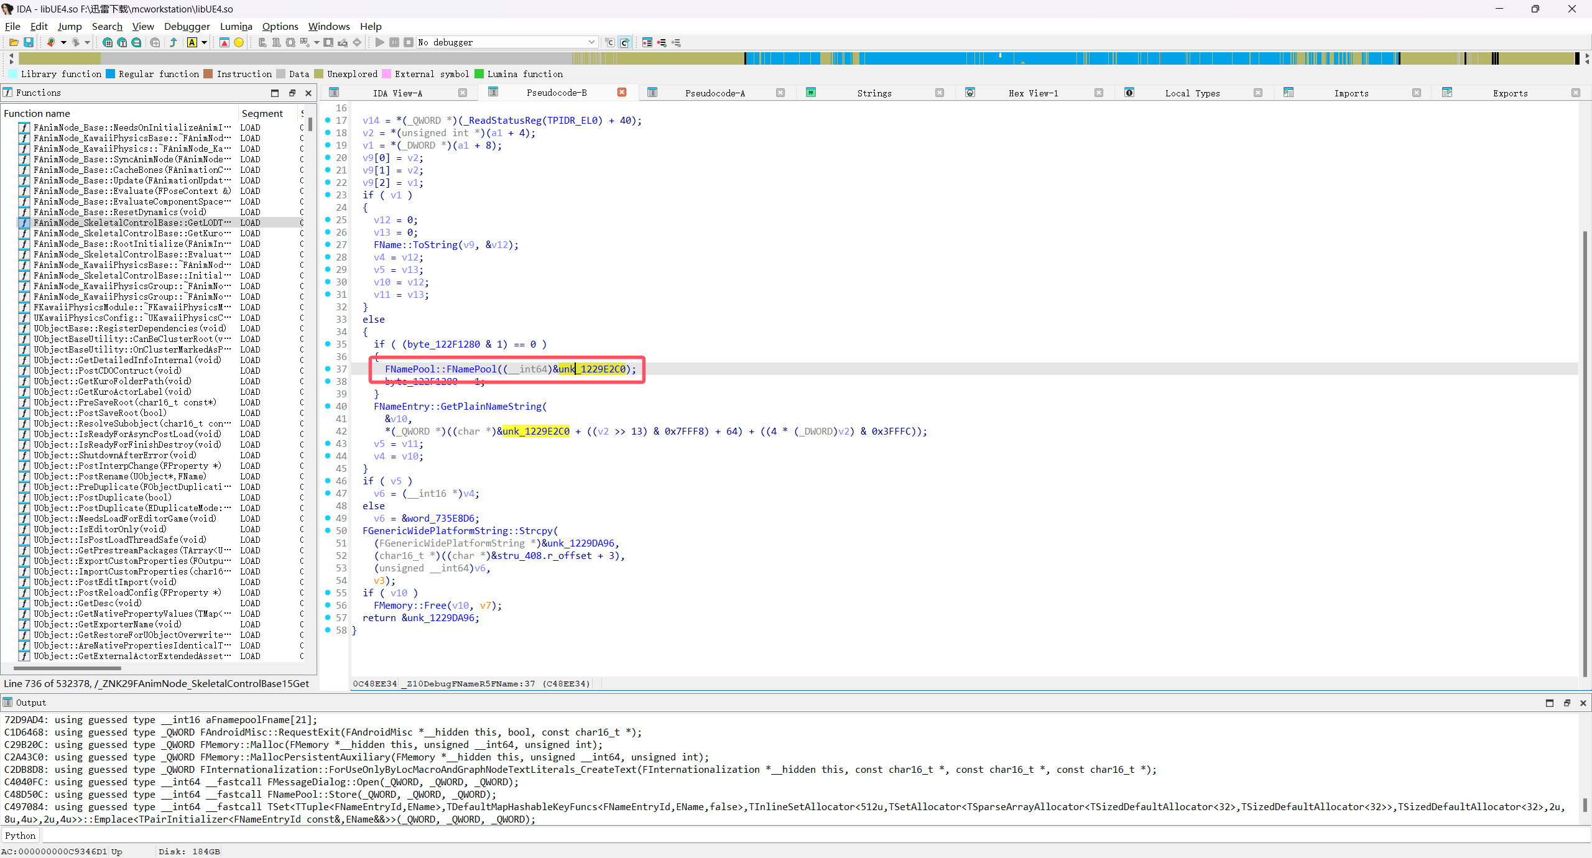Click the Lumina function green legend swatch
1592x858 pixels.
click(479, 74)
